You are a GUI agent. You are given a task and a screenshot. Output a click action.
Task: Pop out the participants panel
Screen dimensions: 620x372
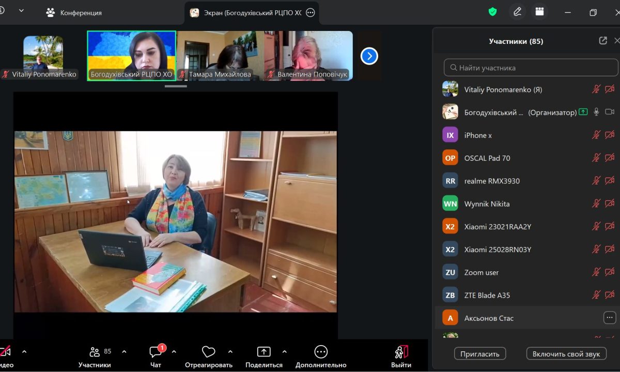pyautogui.click(x=603, y=41)
